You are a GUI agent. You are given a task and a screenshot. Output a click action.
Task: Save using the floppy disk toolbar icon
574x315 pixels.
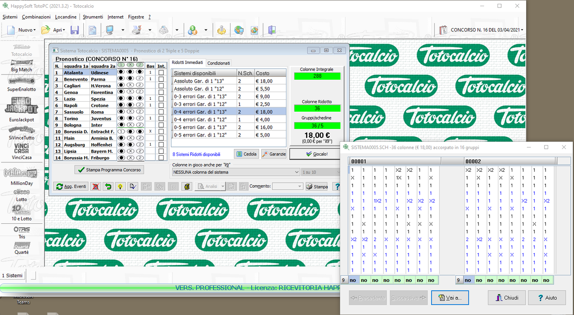click(x=75, y=30)
